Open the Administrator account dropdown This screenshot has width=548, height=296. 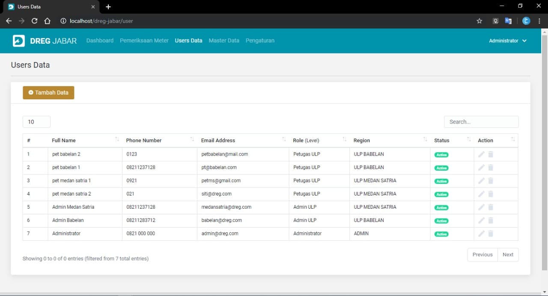(x=508, y=41)
